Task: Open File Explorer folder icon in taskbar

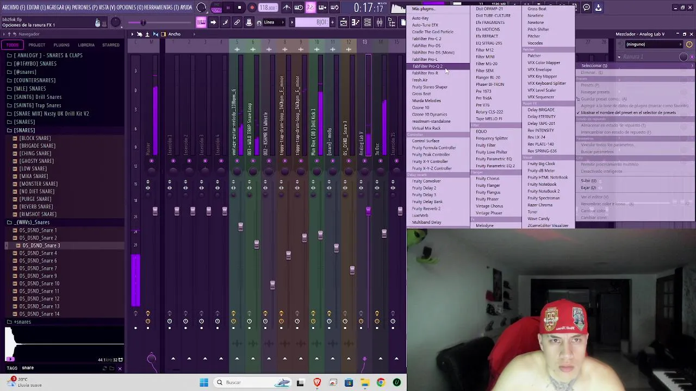Action: click(x=365, y=382)
